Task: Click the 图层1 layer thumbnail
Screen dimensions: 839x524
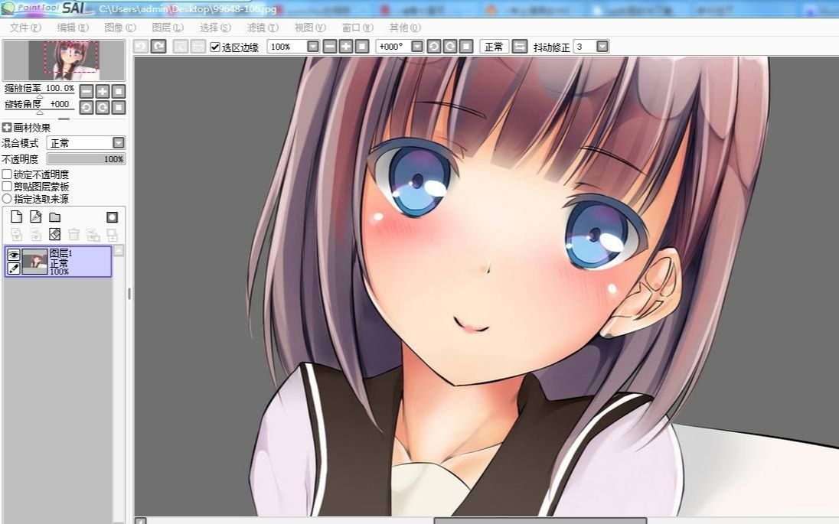Action: tap(34, 262)
